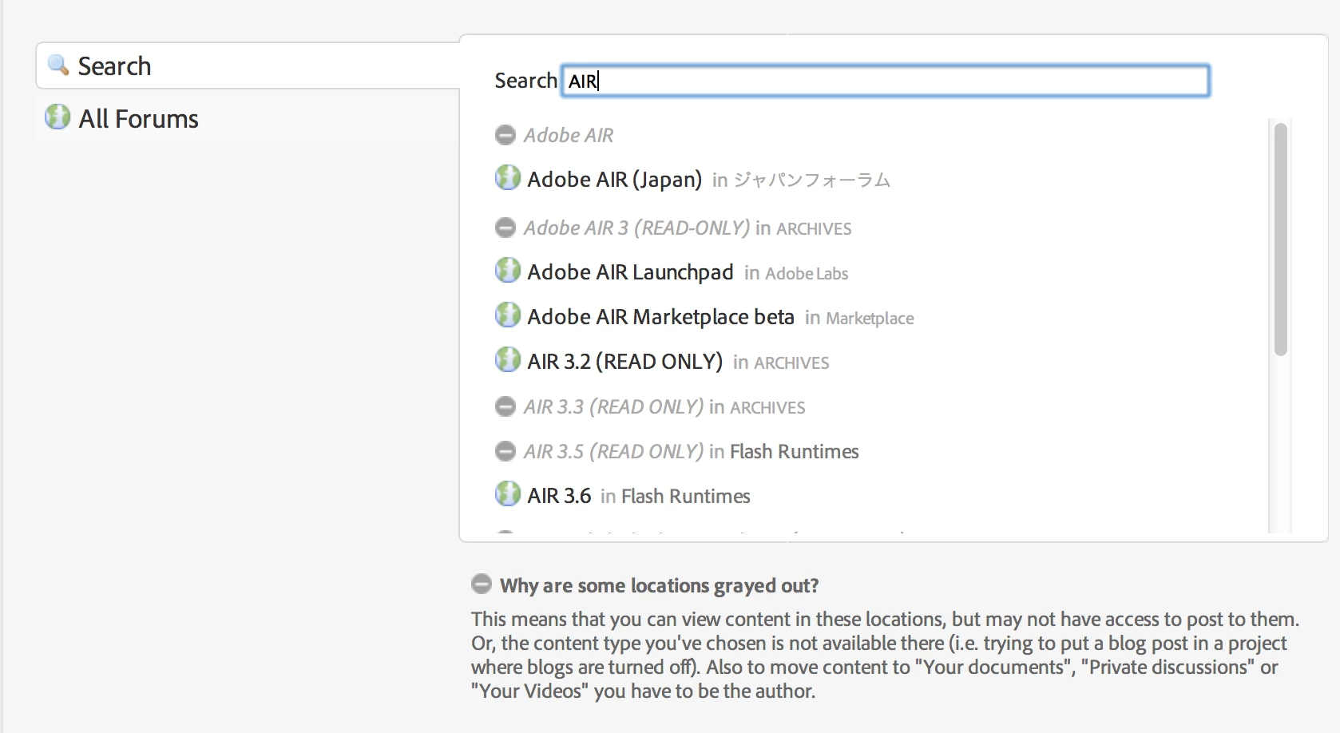Click the results list scrollbar thumb
Screen dimensions: 1340x733
tap(1281, 239)
